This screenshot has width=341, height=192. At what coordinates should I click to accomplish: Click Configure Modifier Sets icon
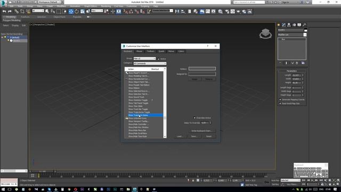[x=303, y=63]
